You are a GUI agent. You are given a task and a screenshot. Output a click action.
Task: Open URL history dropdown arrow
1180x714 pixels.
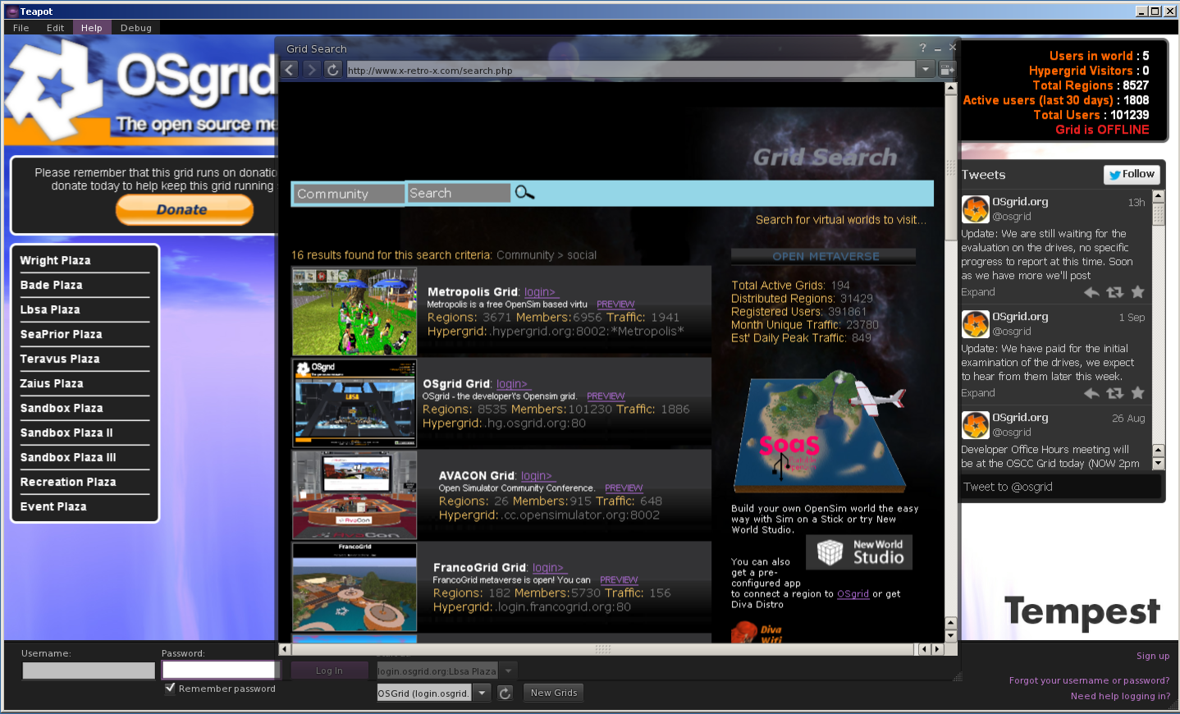pyautogui.click(x=926, y=70)
